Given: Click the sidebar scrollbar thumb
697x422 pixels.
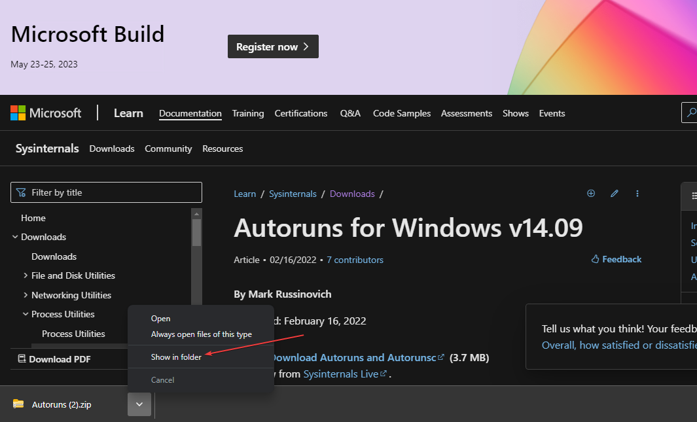Looking at the screenshot, I should (x=196, y=232).
